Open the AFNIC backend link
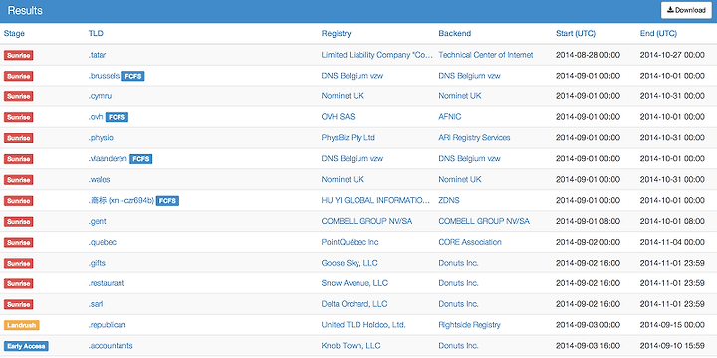Viewport: 717px width, 358px height. tap(450, 117)
